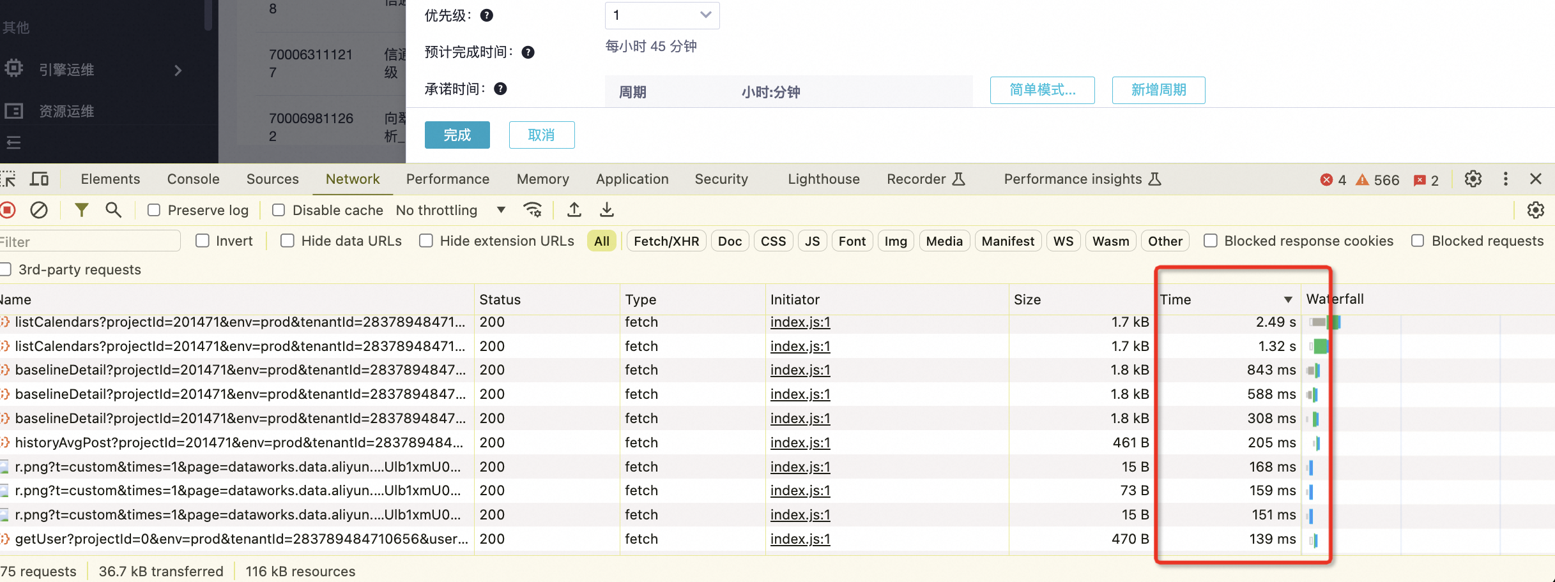Close the DevTools panel
Image resolution: width=1555 pixels, height=582 pixels.
point(1536,179)
